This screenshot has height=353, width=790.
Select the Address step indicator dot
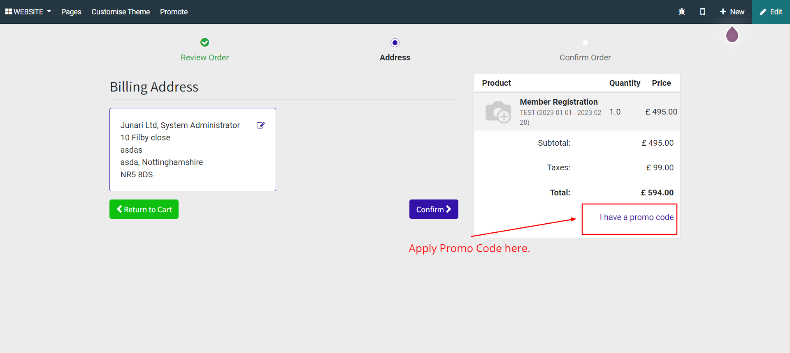click(395, 43)
